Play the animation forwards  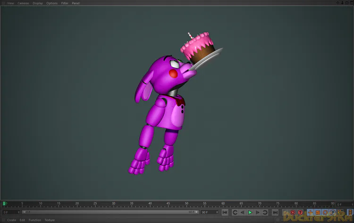(250, 213)
